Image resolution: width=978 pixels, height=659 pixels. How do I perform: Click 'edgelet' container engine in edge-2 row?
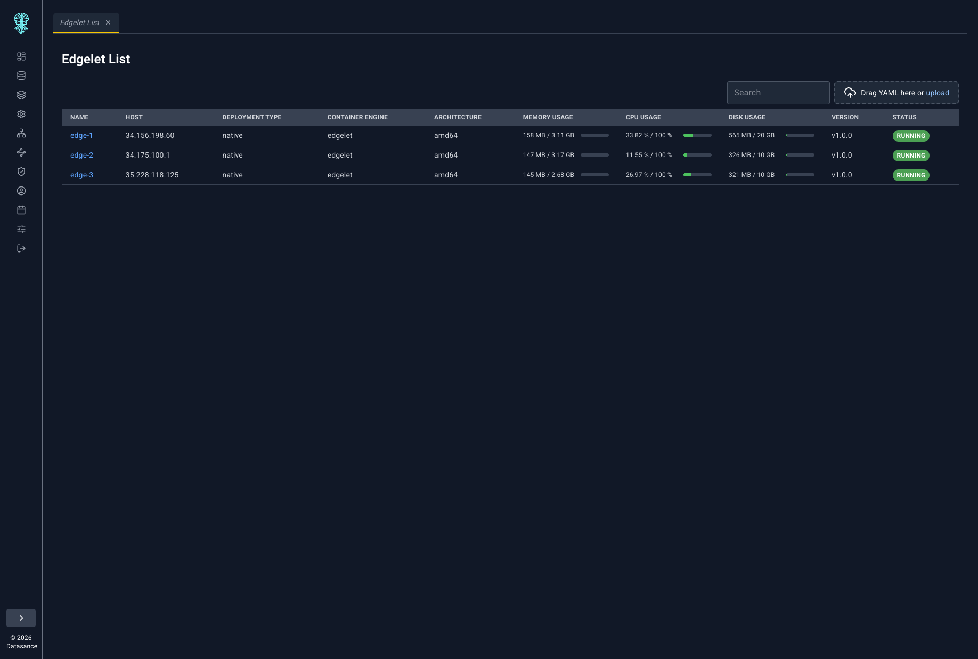click(x=340, y=155)
